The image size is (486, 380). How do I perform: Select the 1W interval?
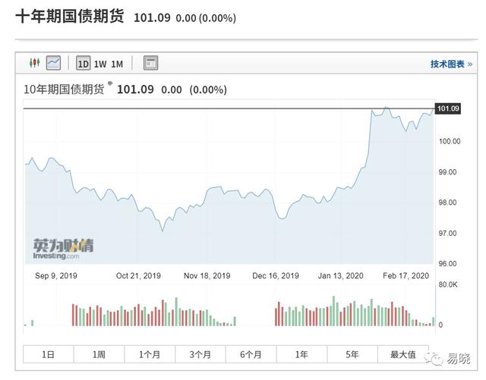point(100,64)
